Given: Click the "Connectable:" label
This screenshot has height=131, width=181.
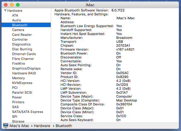Looking at the screenshot, I should 71,61.
